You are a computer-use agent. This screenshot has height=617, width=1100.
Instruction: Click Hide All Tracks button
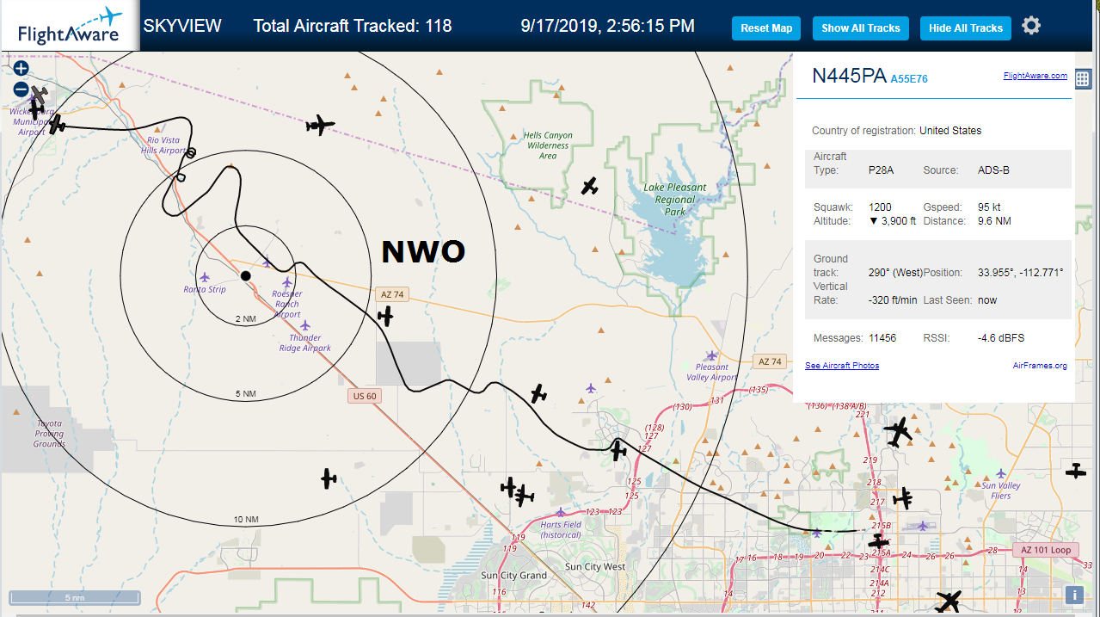coord(966,28)
